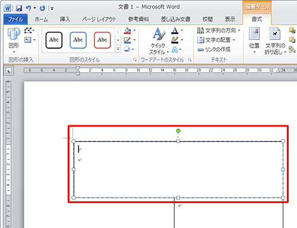Undo the last action
Image resolution: width=297 pixels, height=228 pixels.
28,8
